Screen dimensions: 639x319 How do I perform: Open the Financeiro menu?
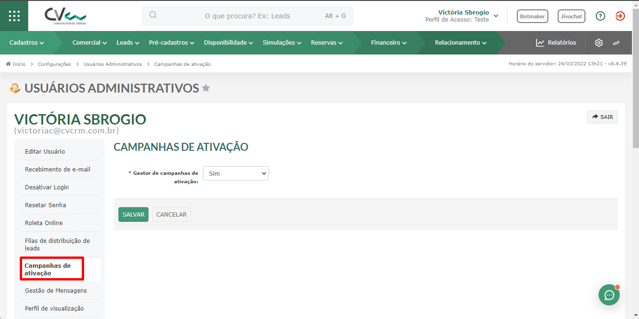pos(389,43)
